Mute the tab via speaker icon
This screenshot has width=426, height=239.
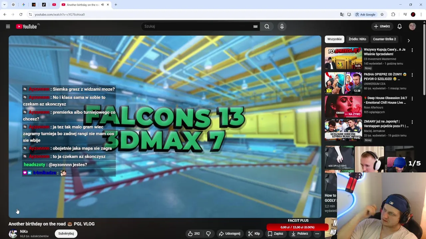point(103,5)
